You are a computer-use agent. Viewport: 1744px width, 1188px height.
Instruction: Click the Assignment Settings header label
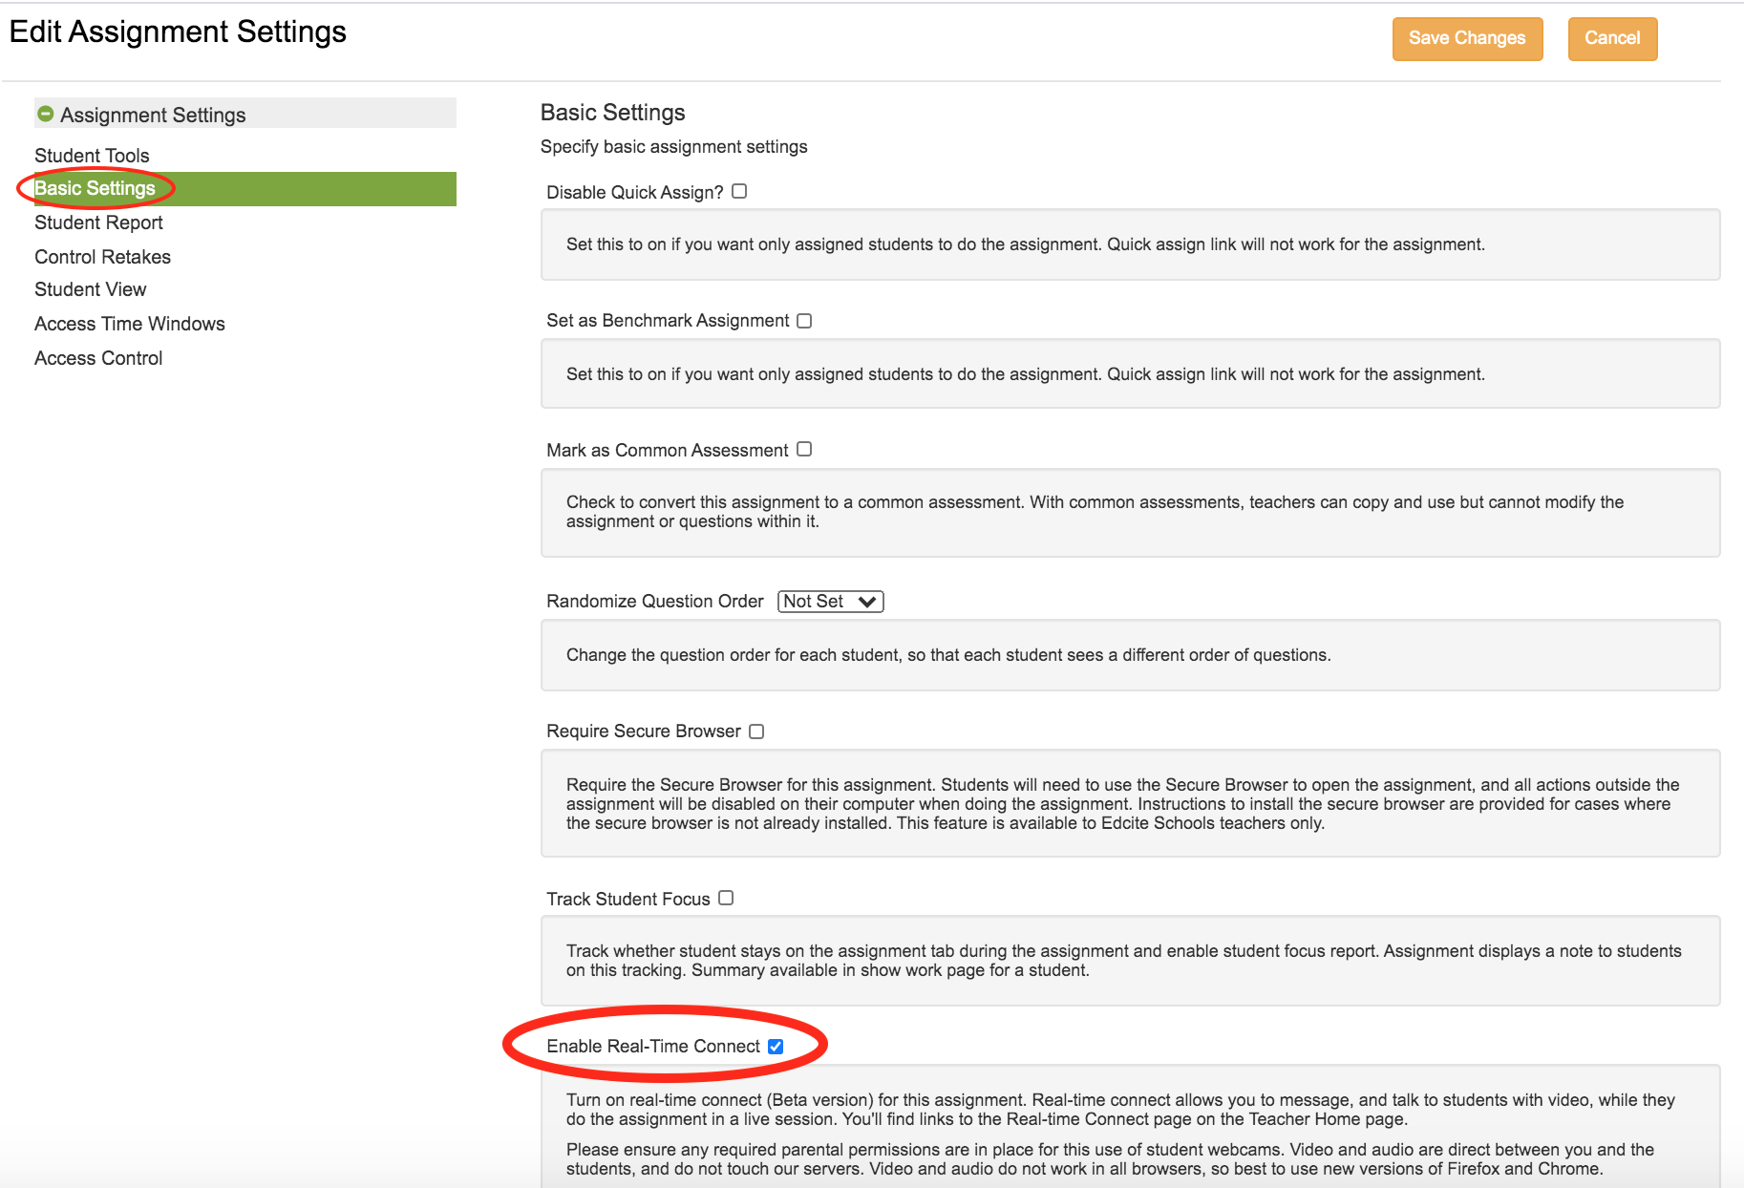153,115
